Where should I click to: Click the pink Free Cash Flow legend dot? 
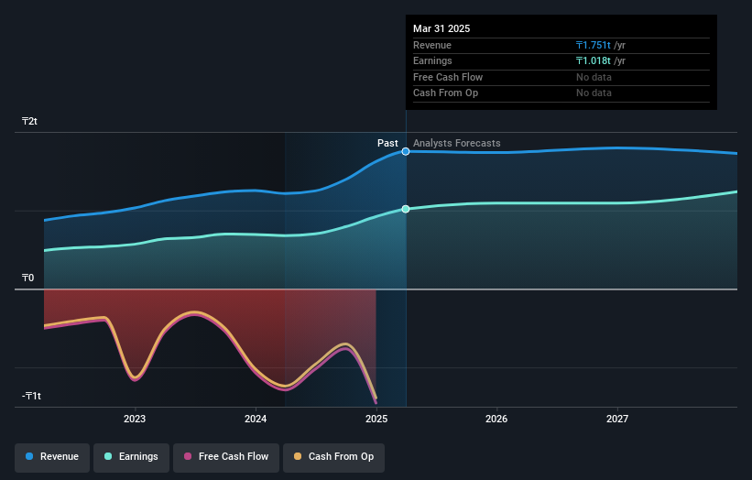click(188, 456)
